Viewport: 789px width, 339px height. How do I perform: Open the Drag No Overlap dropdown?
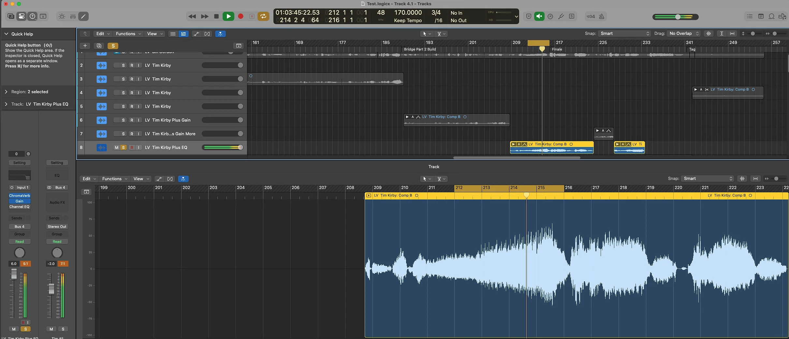tap(684, 34)
